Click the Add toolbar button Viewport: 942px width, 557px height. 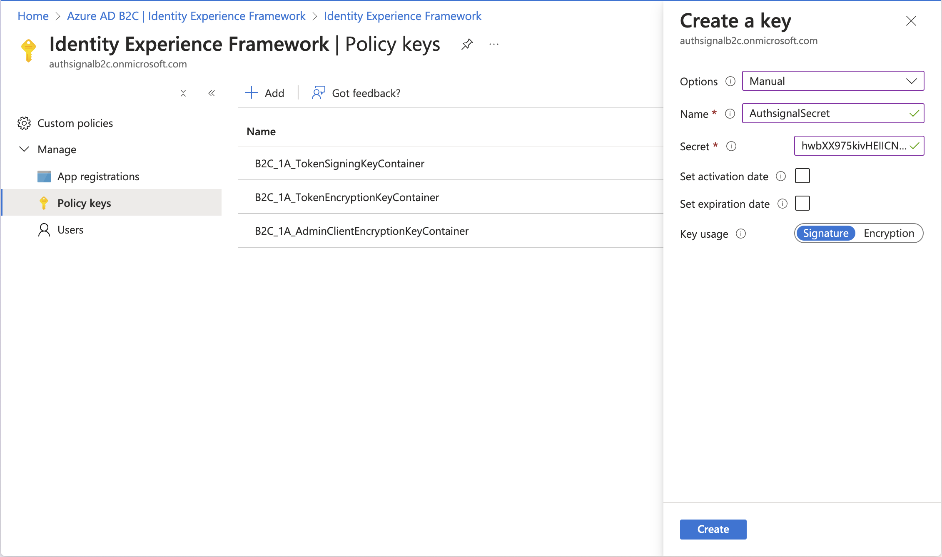(265, 93)
